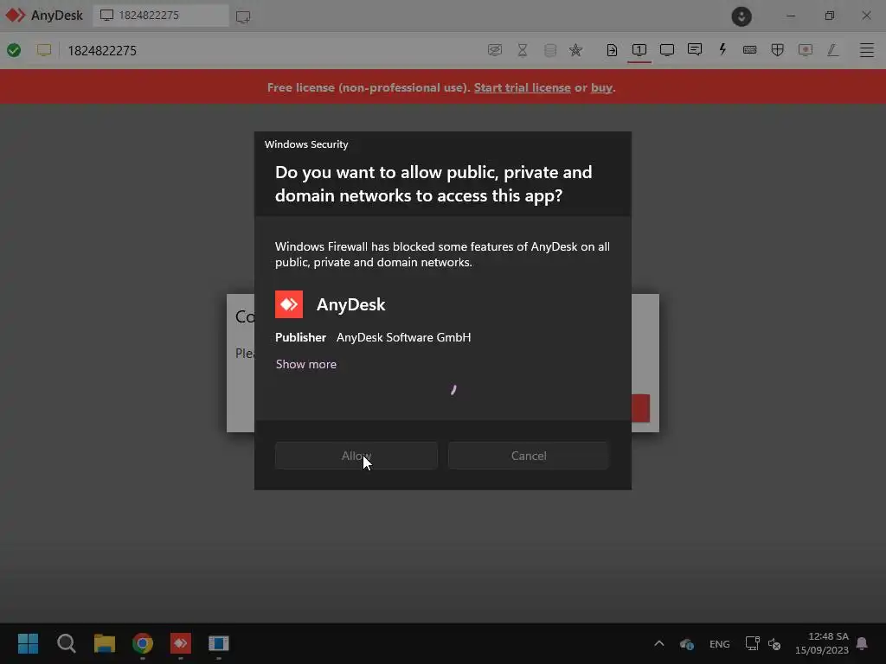Screen dimensions: 886x664
Task: Open the clock showing 12:48 SA
Action: (x=822, y=643)
